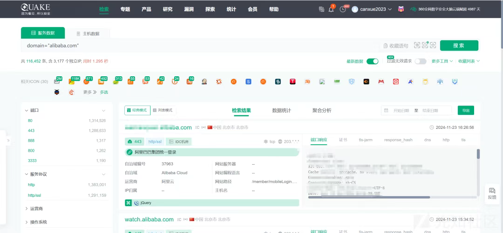The height and width of the screenshot is (233, 503).
Task: Click the 多选 multi-select link
Action: [x=104, y=92]
